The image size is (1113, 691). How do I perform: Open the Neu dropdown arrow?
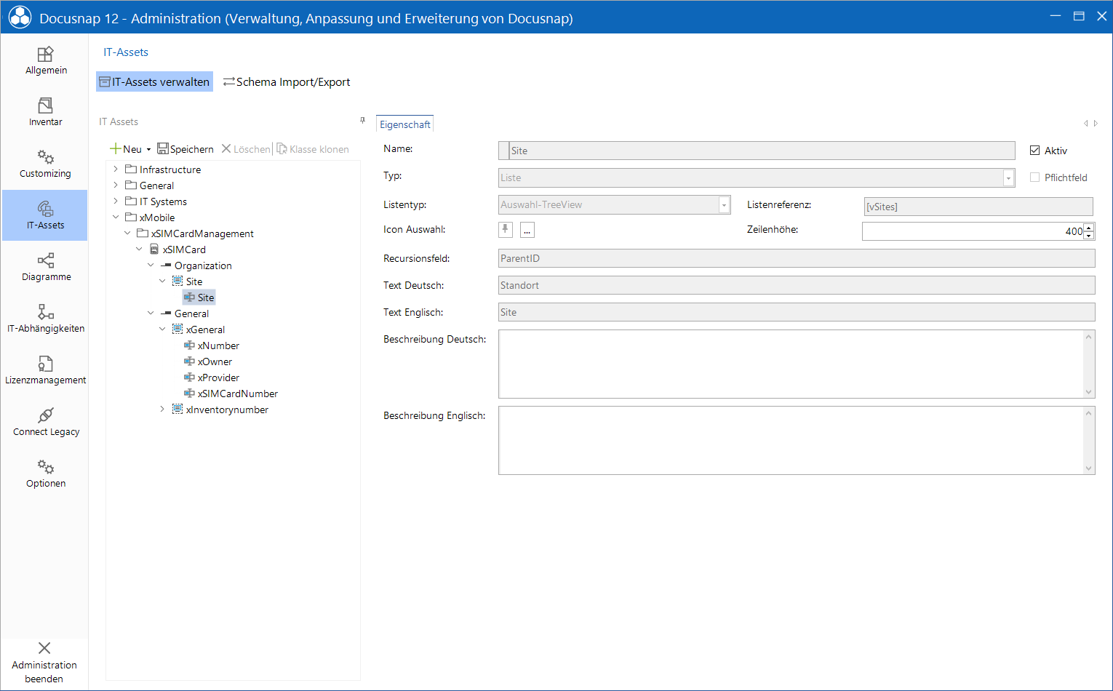click(x=148, y=150)
